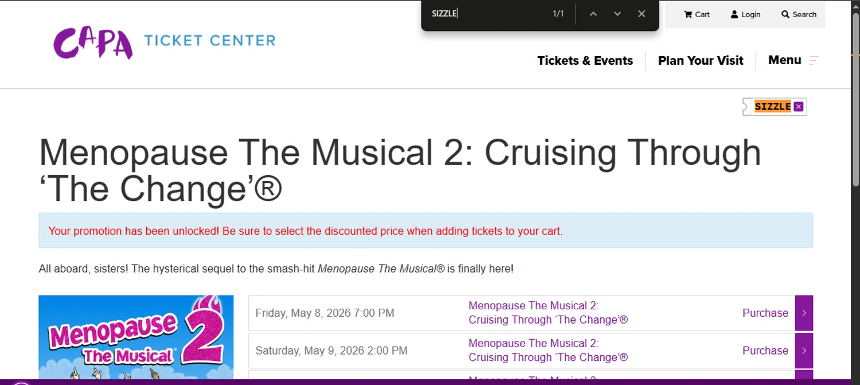860x385 pixels.
Task: Open the Menu hamburger icon
Action: 814,60
